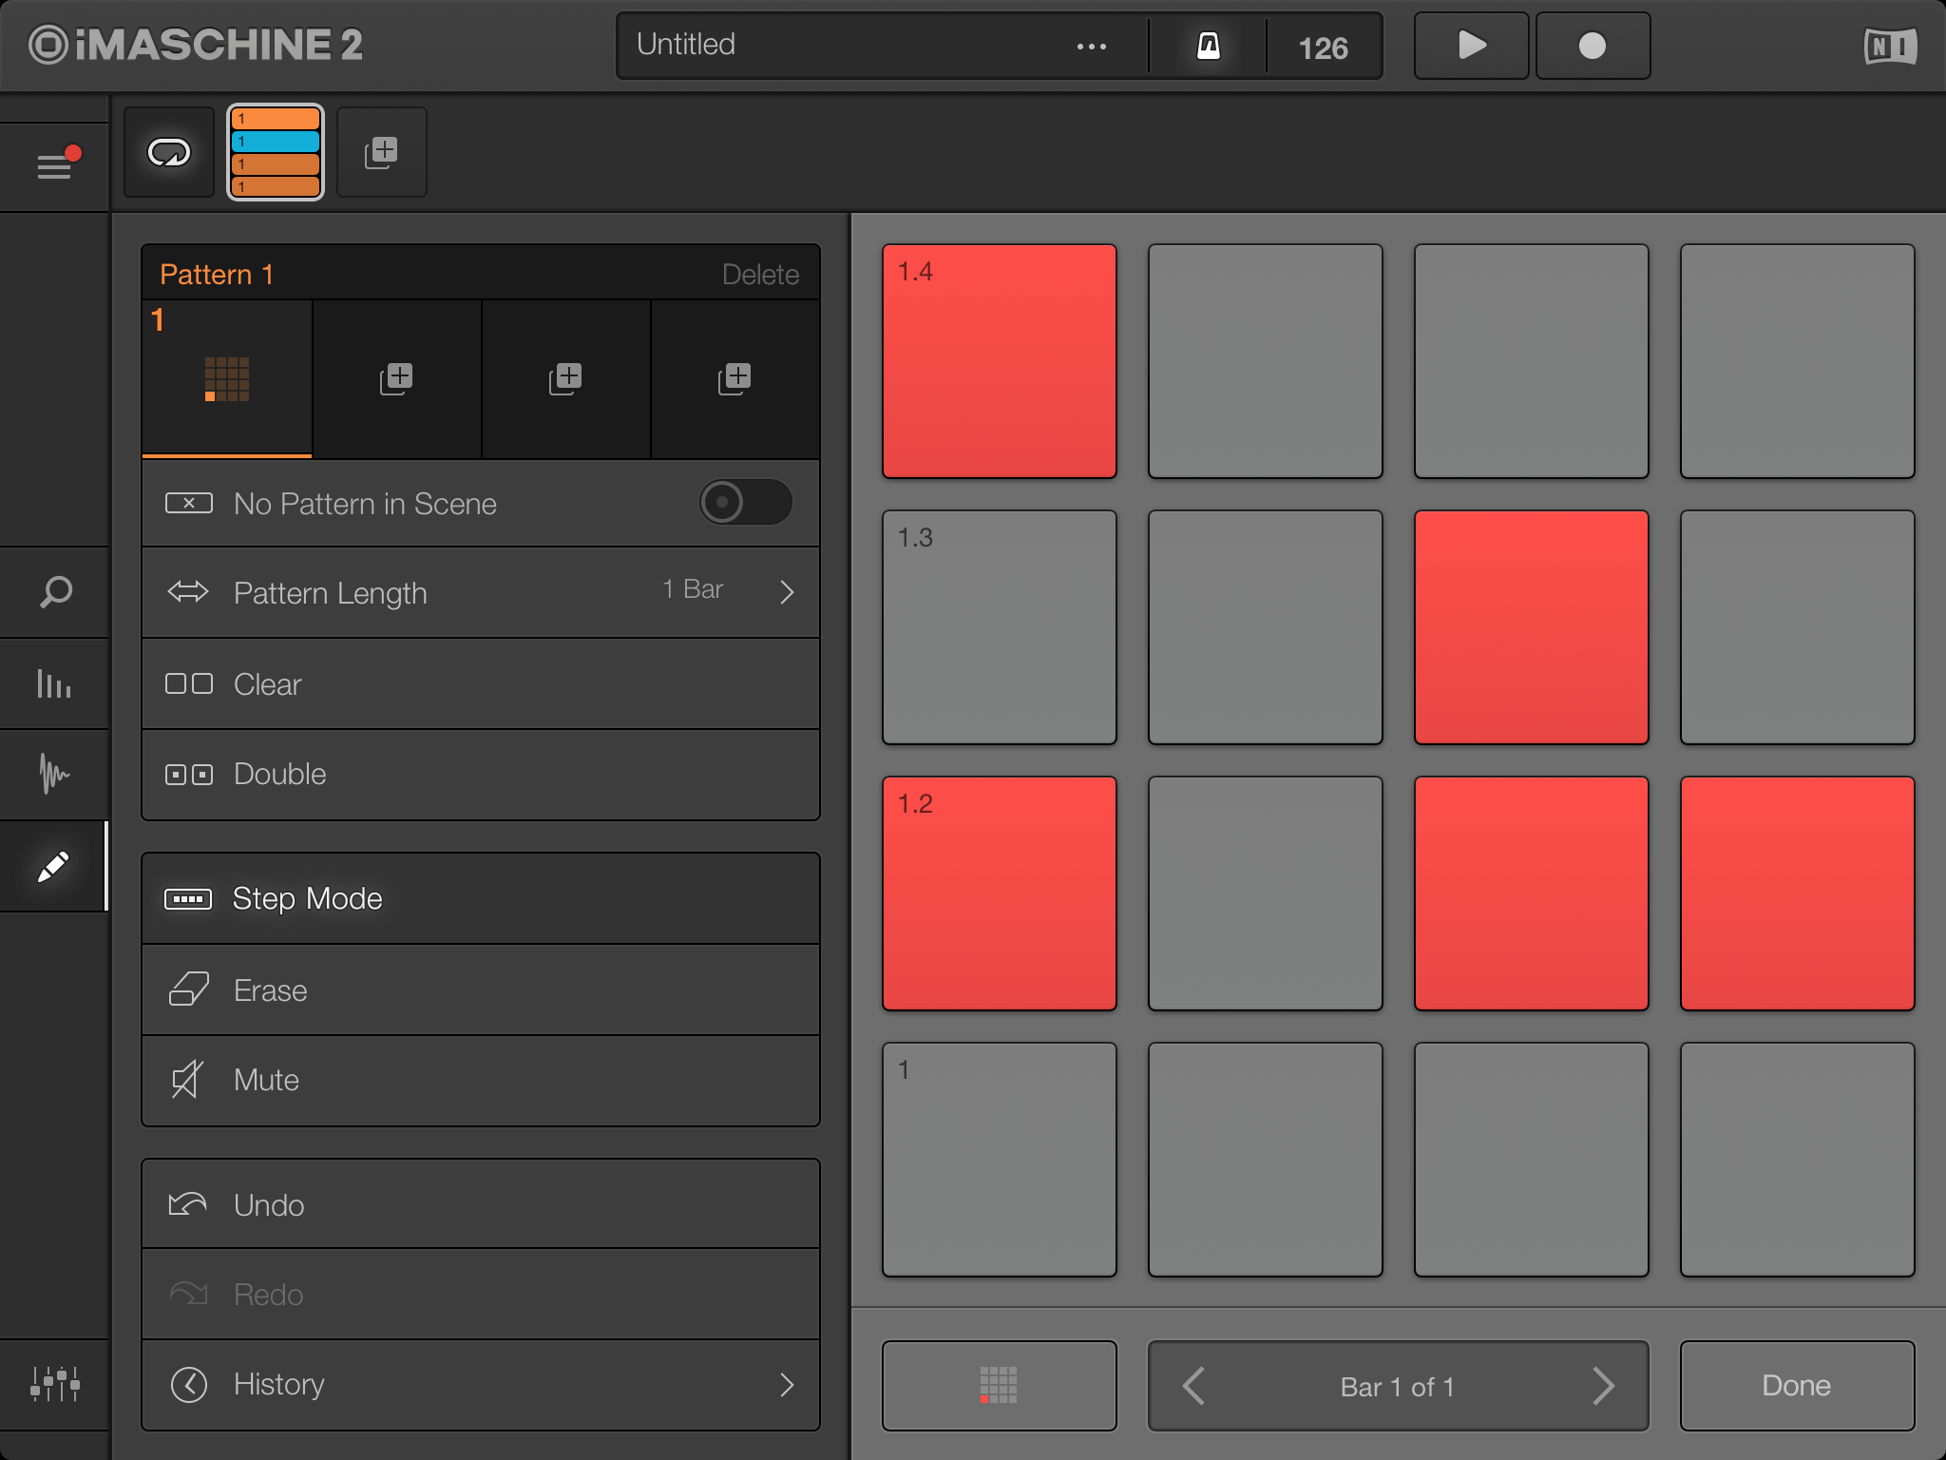This screenshot has height=1460, width=1946.
Task: Tap the Step Mode icon
Action: coord(188,898)
